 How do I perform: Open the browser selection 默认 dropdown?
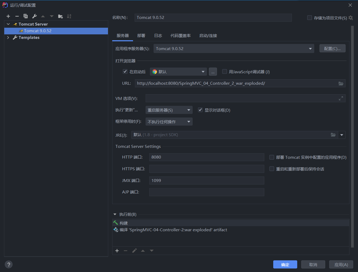(x=203, y=71)
